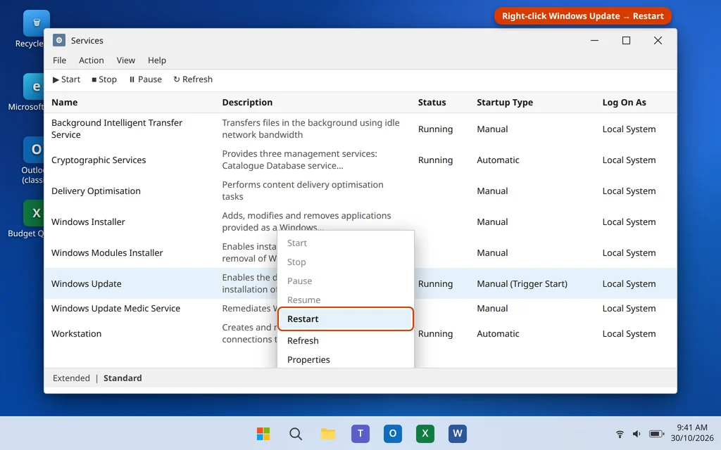Select Stop in the context menu
This screenshot has width=721, height=450.
click(345, 262)
